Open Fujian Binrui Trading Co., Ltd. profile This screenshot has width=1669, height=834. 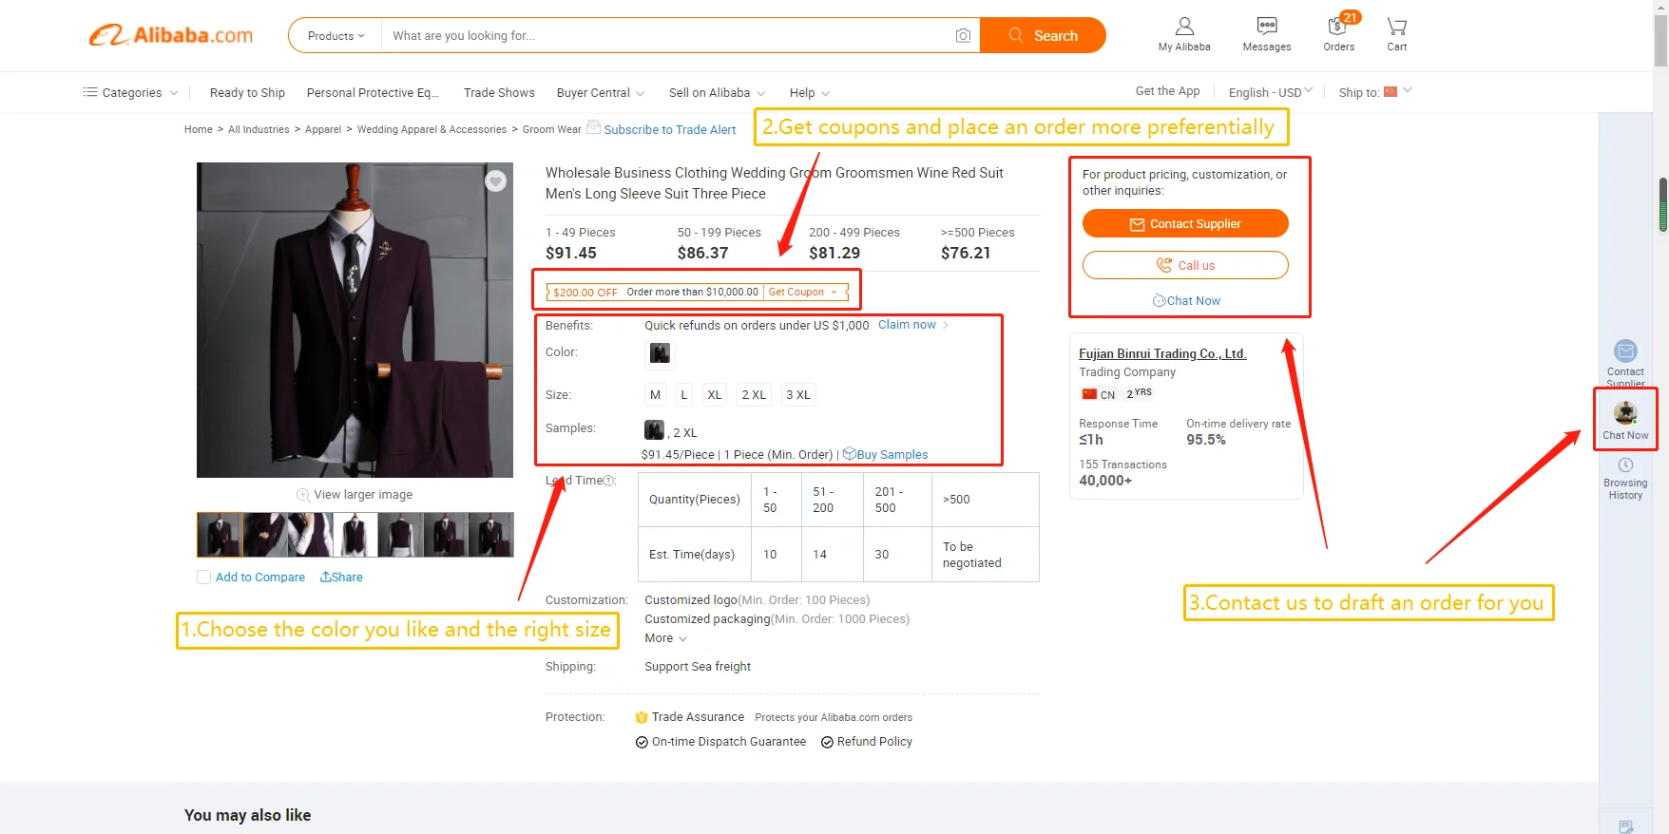[x=1162, y=353]
